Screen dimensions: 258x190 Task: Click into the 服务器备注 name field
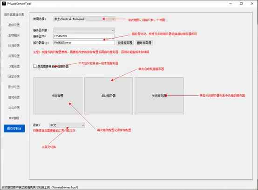tap(84, 43)
